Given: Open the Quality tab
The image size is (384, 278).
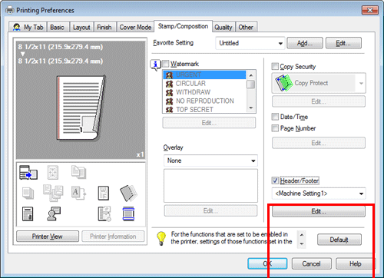Looking at the screenshot, I should pos(223,27).
